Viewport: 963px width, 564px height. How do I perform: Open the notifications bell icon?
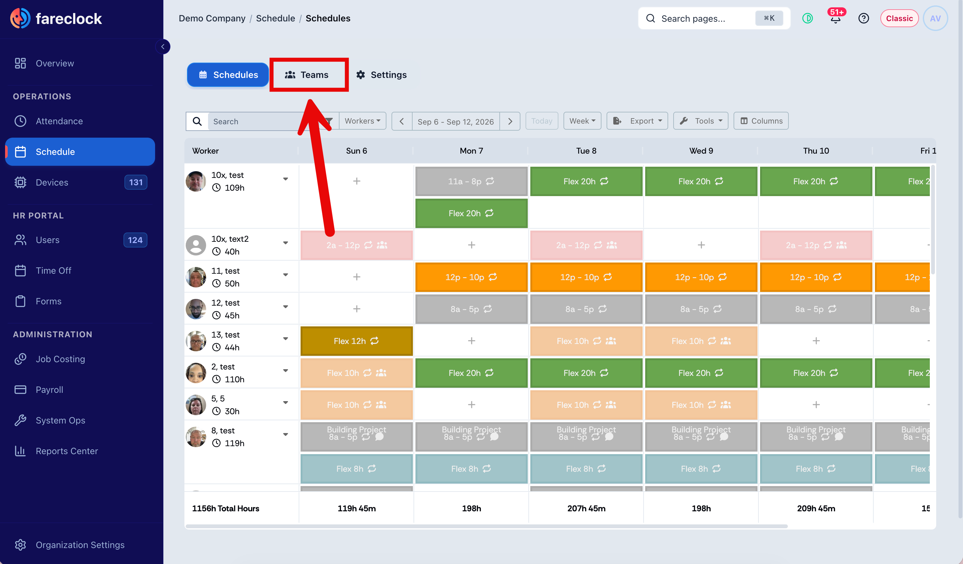(835, 18)
